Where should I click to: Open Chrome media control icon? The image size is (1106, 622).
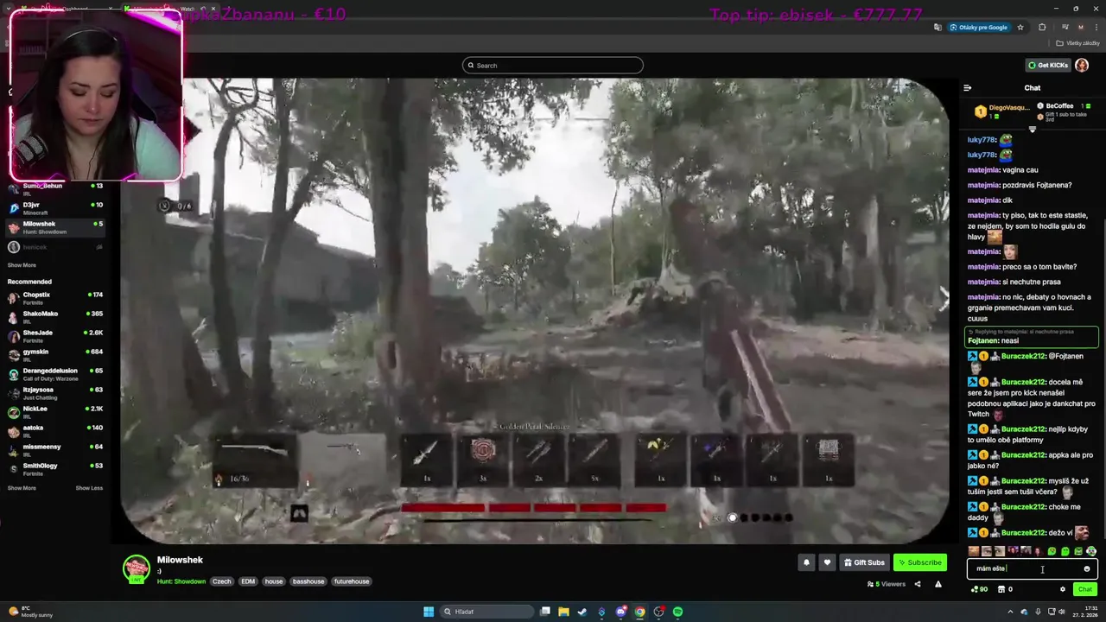(1065, 27)
